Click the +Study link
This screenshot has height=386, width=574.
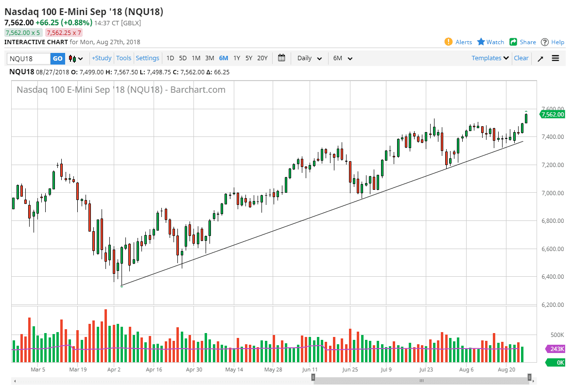pos(101,58)
